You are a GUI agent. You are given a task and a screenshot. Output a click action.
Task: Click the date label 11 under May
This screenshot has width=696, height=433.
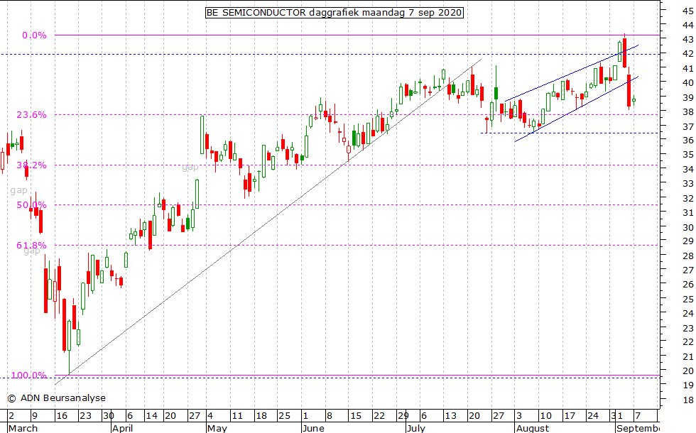(x=237, y=416)
